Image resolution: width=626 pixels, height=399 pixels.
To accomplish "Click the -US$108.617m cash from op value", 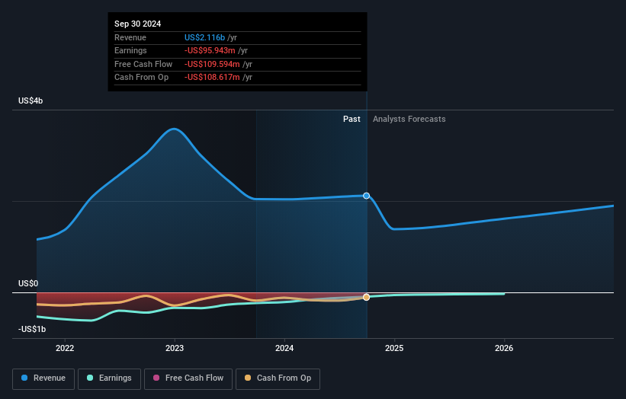I will click(212, 78).
